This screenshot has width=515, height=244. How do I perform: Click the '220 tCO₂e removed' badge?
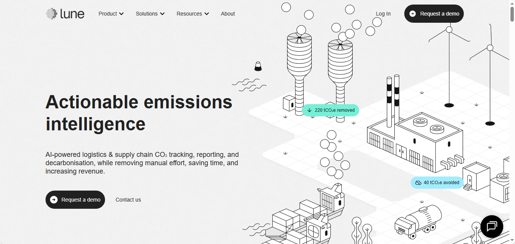[x=331, y=110]
